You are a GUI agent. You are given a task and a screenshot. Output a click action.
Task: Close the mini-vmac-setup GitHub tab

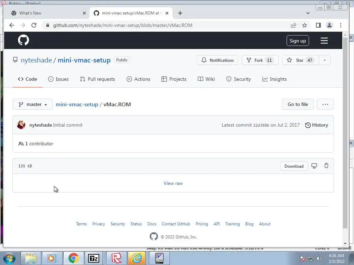[167, 13]
